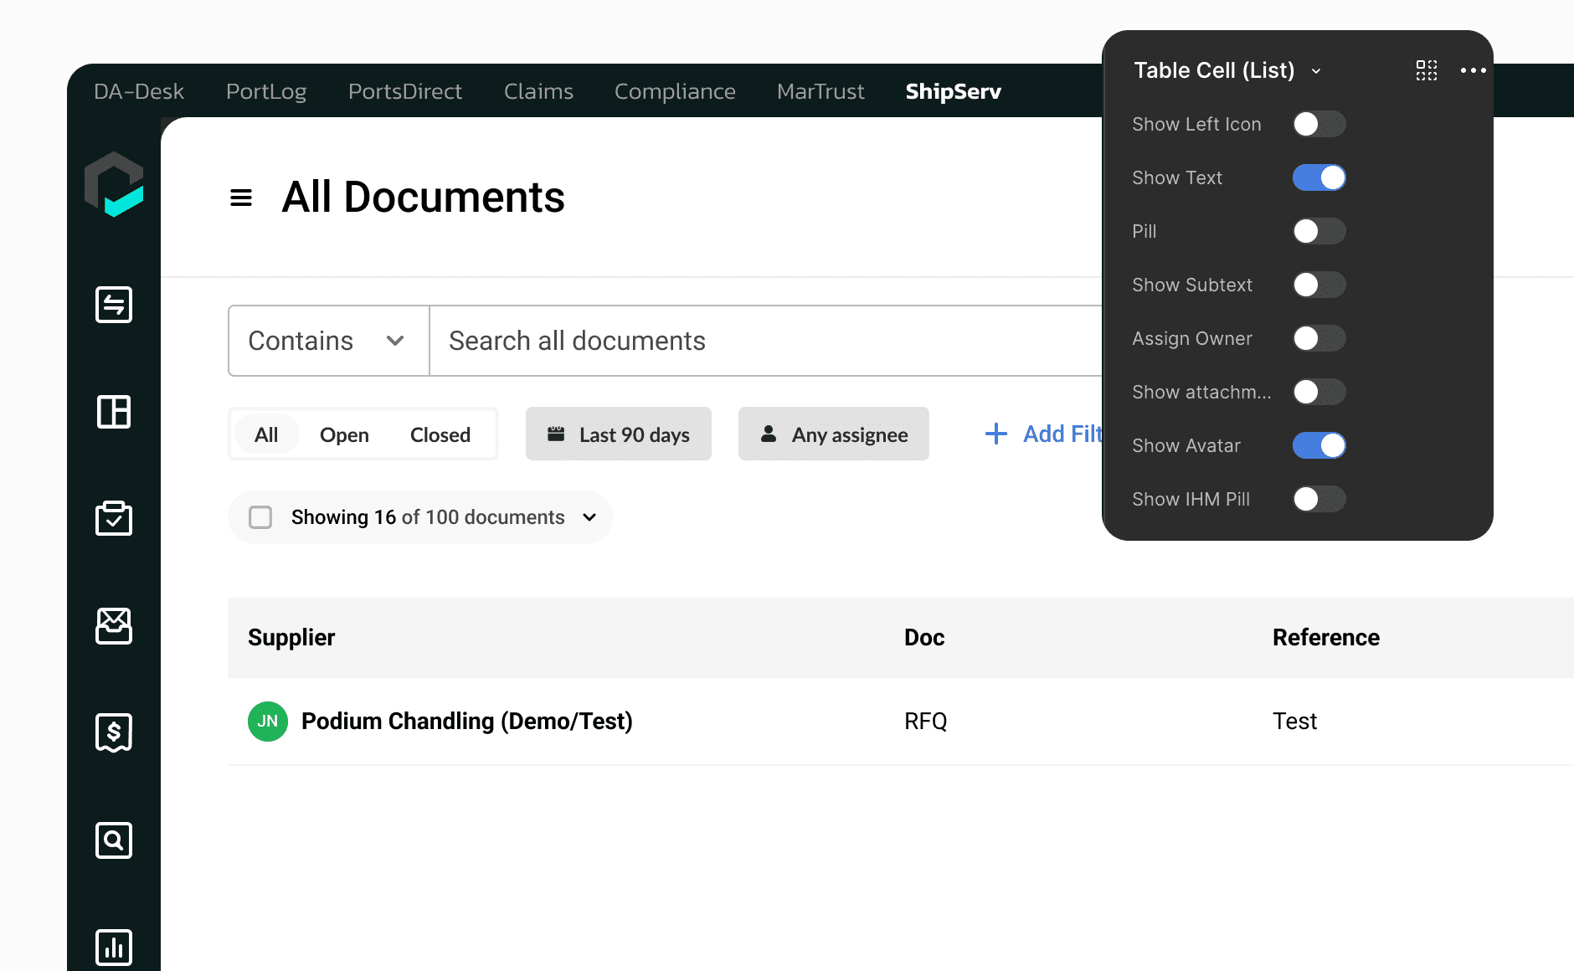Enable the Show IHM Pill switch
This screenshot has width=1574, height=971.
[x=1319, y=499]
